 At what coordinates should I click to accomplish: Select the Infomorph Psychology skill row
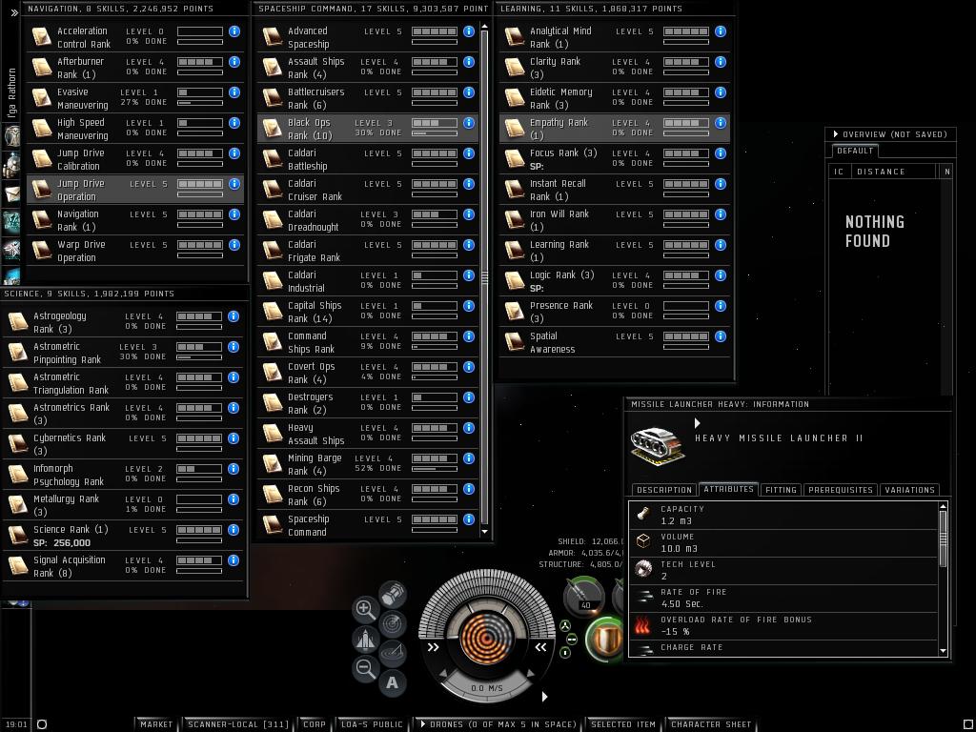pyautogui.click(x=123, y=475)
